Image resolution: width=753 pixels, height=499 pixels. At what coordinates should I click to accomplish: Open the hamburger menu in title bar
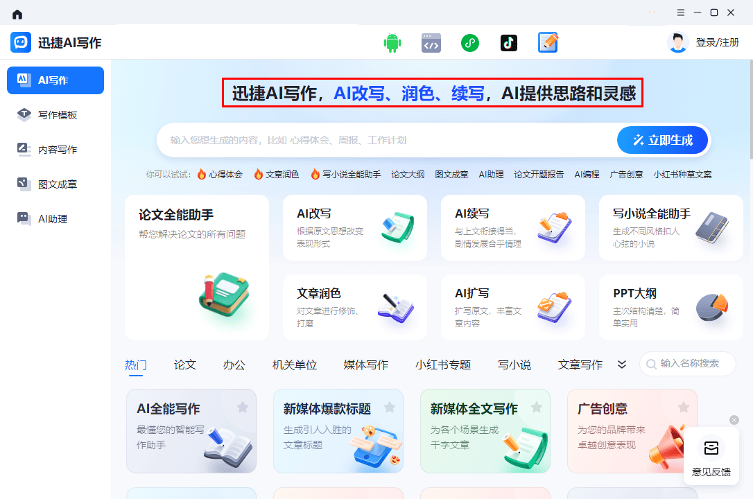tap(680, 12)
